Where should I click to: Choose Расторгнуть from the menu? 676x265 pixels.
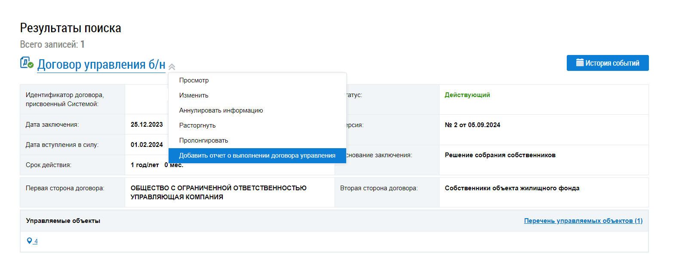click(197, 125)
